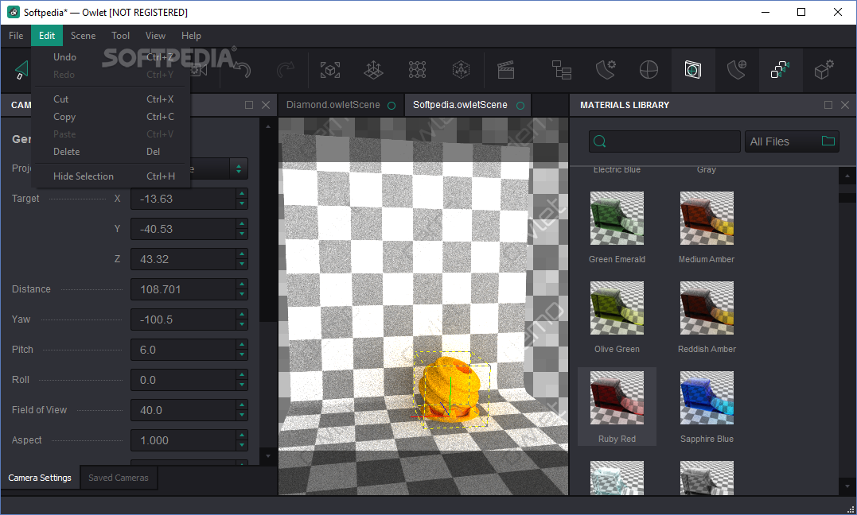Choose Cut from the Edit menu
Image resolution: width=857 pixels, height=515 pixels.
[x=111, y=99]
